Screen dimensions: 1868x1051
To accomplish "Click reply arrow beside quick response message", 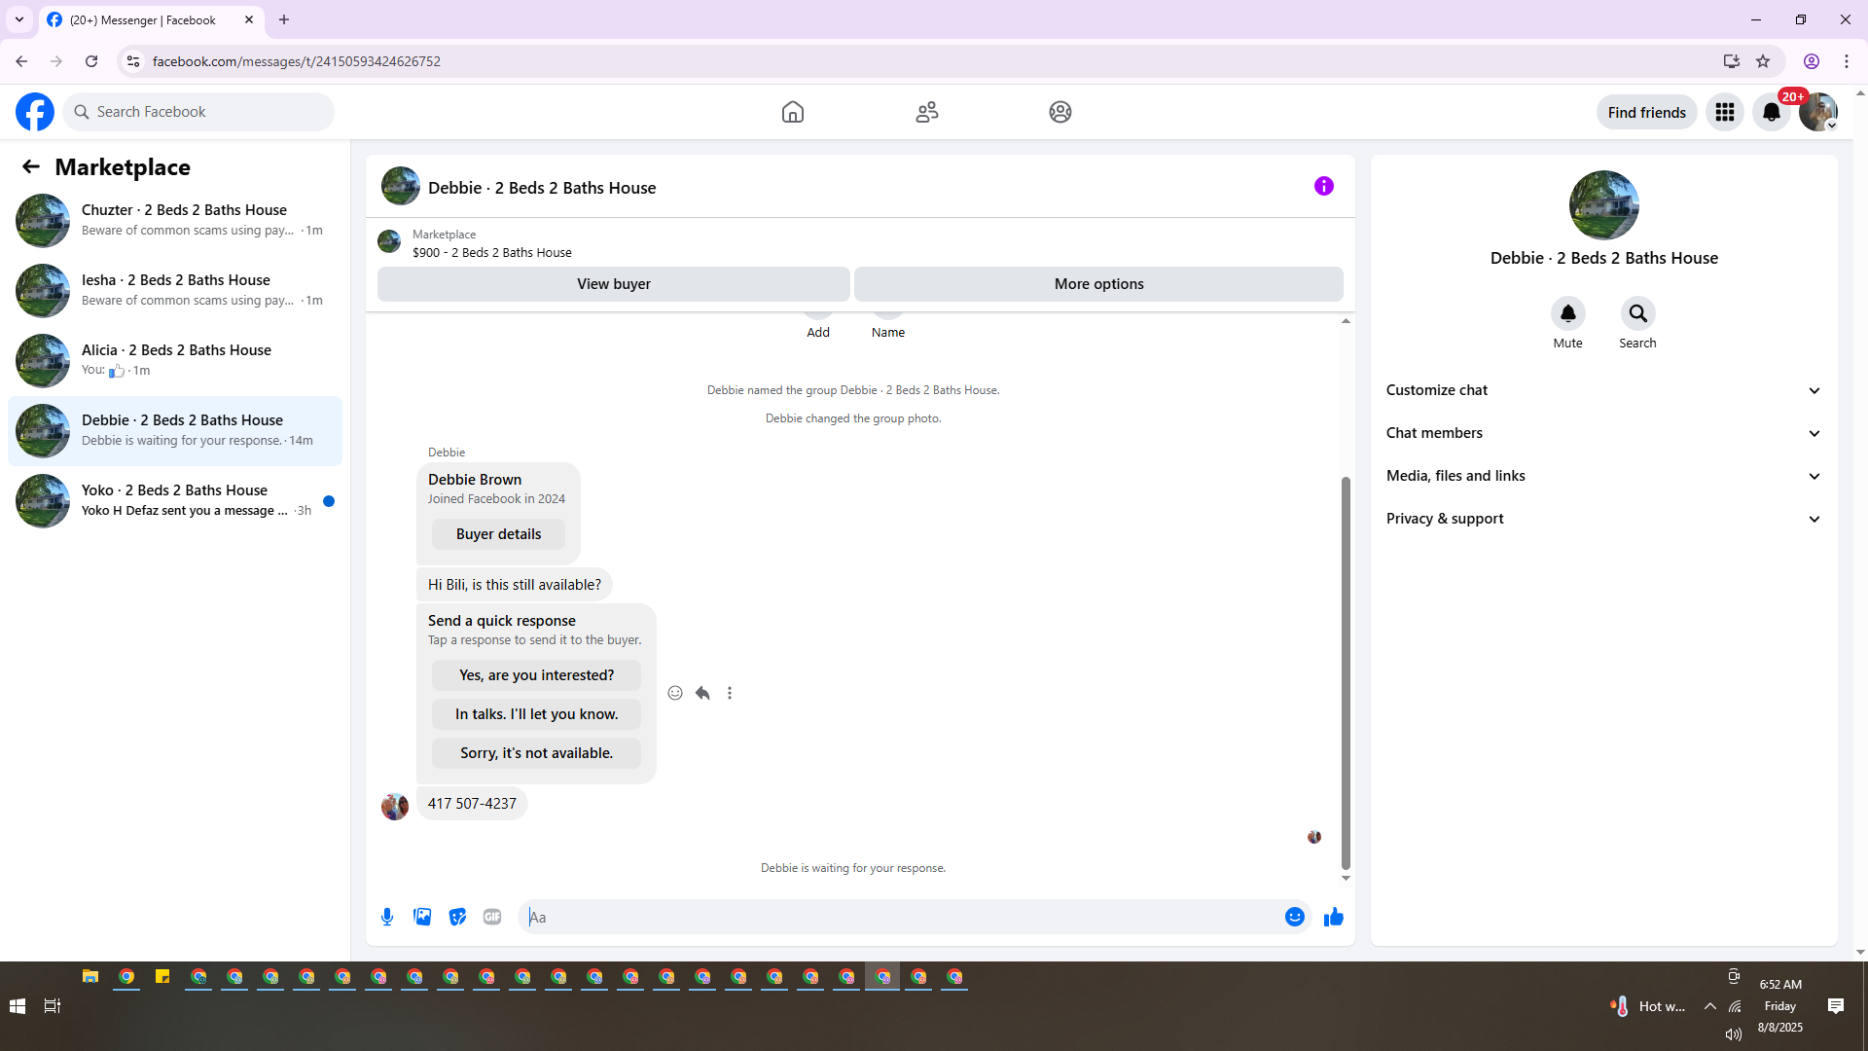I will [x=702, y=693].
